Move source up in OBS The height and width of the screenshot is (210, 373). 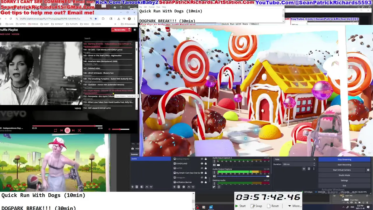click(189, 187)
